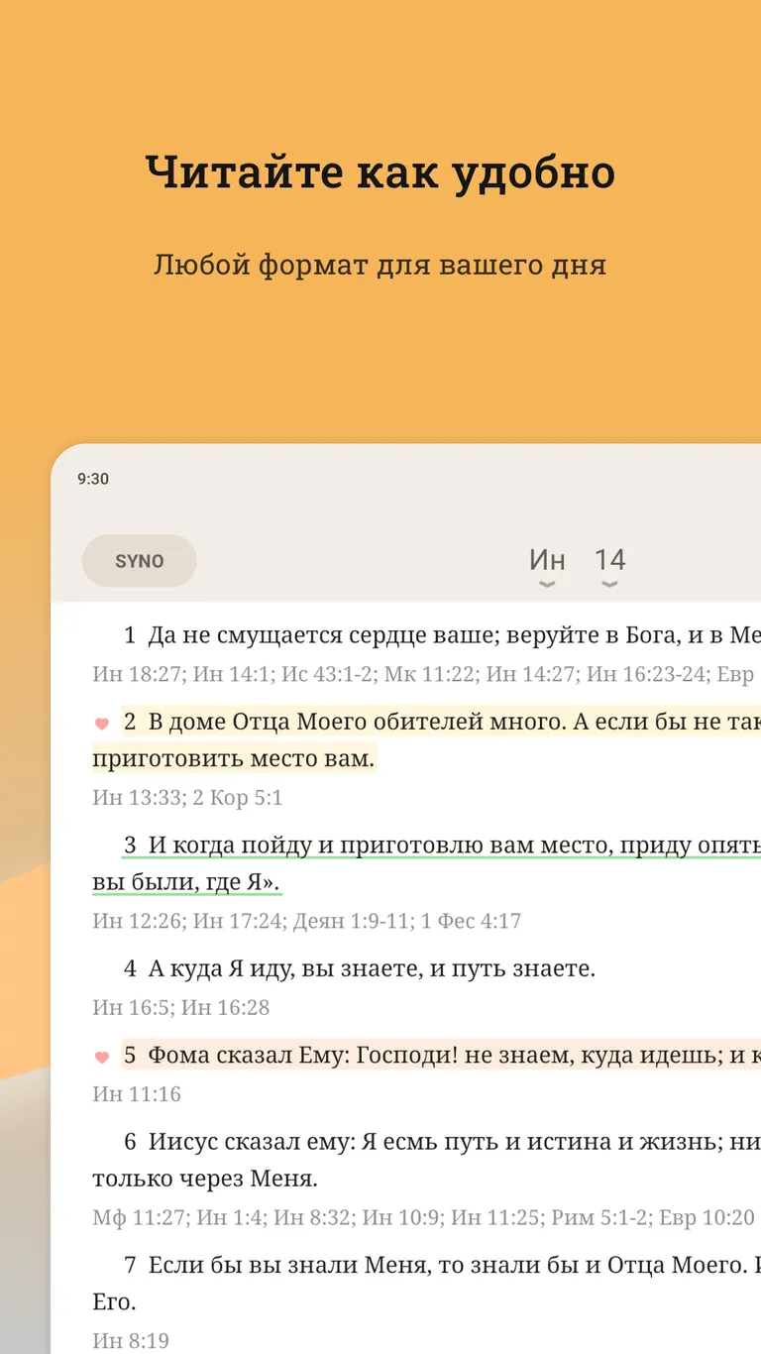Open cross-reference Ин 11:16
This screenshot has width=761, height=1354.
click(137, 1094)
